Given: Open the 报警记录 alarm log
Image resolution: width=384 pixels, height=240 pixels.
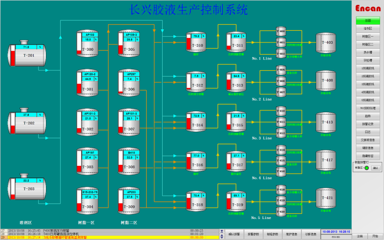Looking at the screenshot, I should click(368, 124).
